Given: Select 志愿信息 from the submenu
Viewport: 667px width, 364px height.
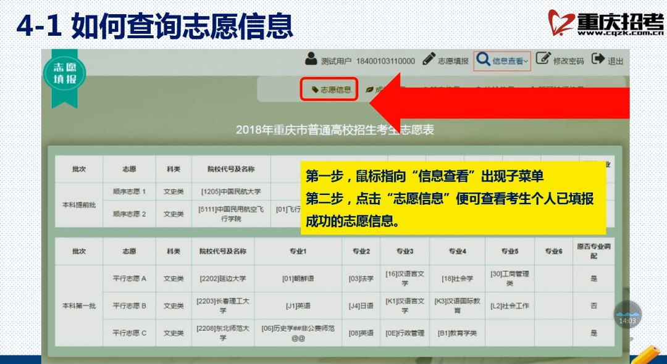Looking at the screenshot, I should tap(334, 89).
